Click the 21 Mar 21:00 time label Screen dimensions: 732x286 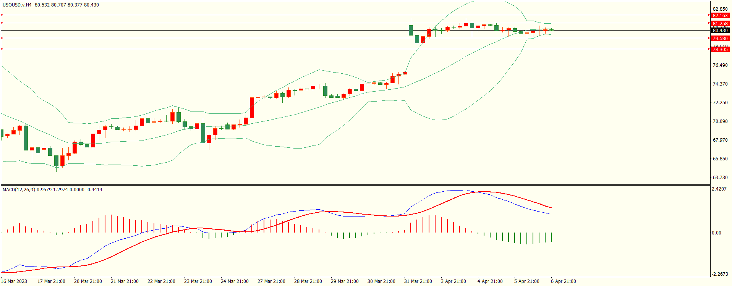125,281
